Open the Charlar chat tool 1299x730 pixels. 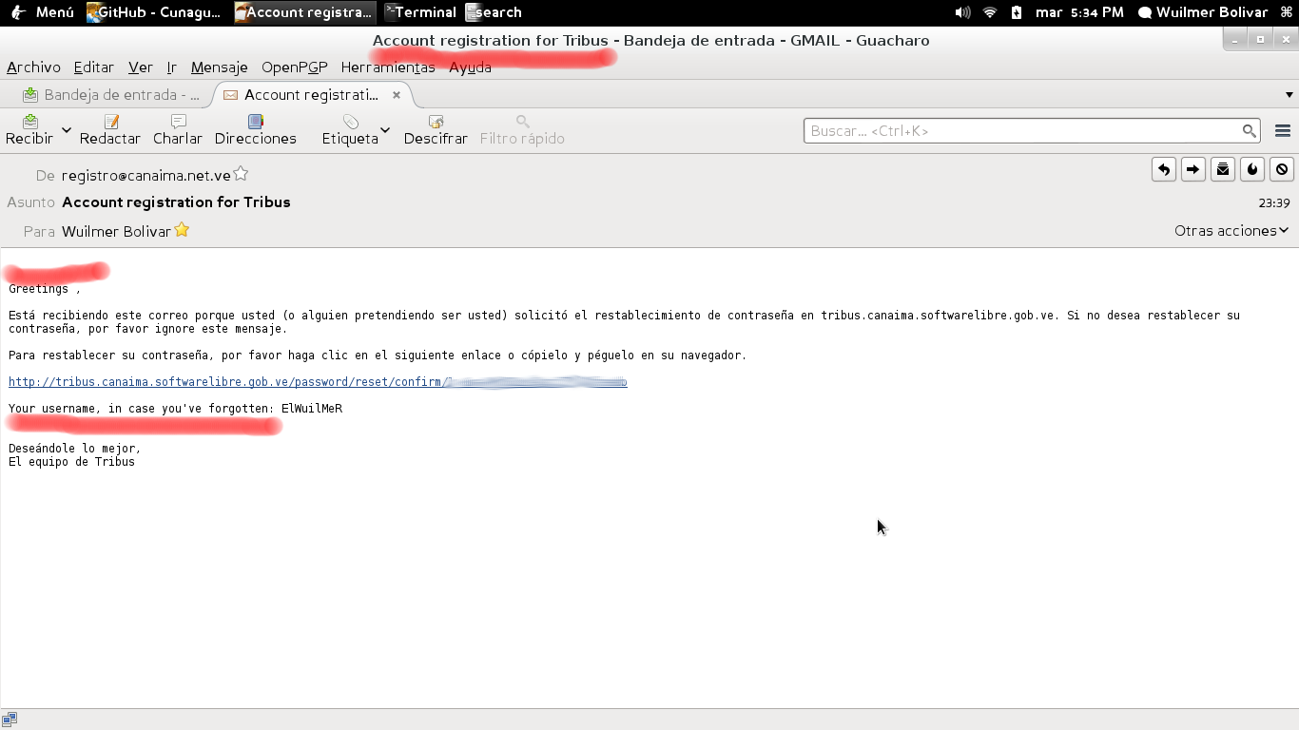(178, 130)
